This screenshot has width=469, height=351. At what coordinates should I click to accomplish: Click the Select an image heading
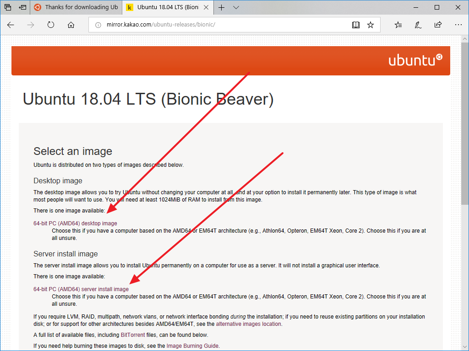pyautogui.click(x=73, y=151)
